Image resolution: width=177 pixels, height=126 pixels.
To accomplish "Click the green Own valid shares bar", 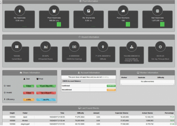I will [x=29, y=86].
